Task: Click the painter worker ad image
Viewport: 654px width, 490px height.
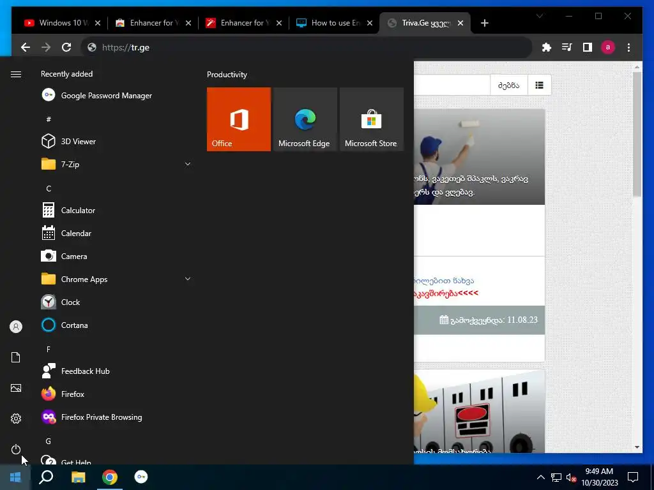Action: click(479, 157)
